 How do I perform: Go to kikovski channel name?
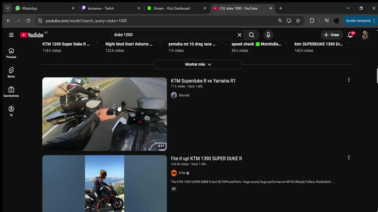coord(184,95)
